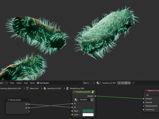The width and height of the screenshot is (159, 119).
Task: Click the node group icon on NodeGroup.004 header
Action: [93, 92]
